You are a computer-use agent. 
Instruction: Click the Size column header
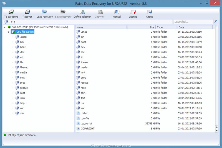141,27
